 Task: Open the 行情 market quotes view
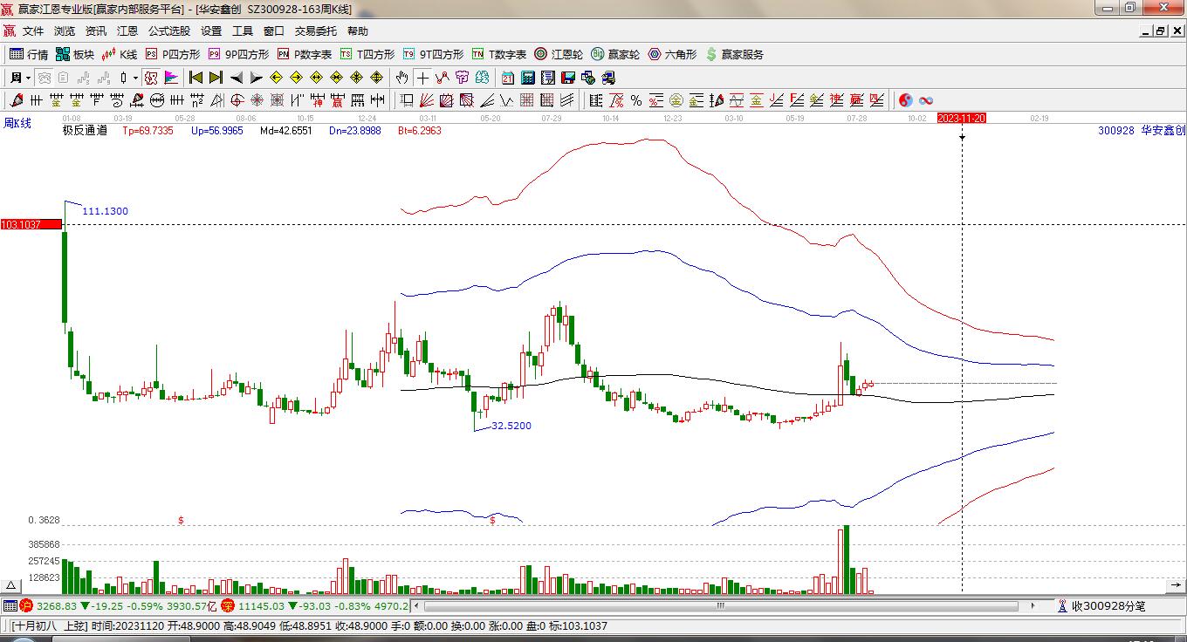click(x=28, y=54)
